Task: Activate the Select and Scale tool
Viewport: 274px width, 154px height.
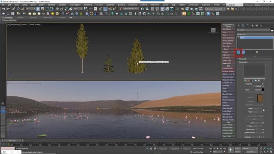Action: (x=66, y=9)
